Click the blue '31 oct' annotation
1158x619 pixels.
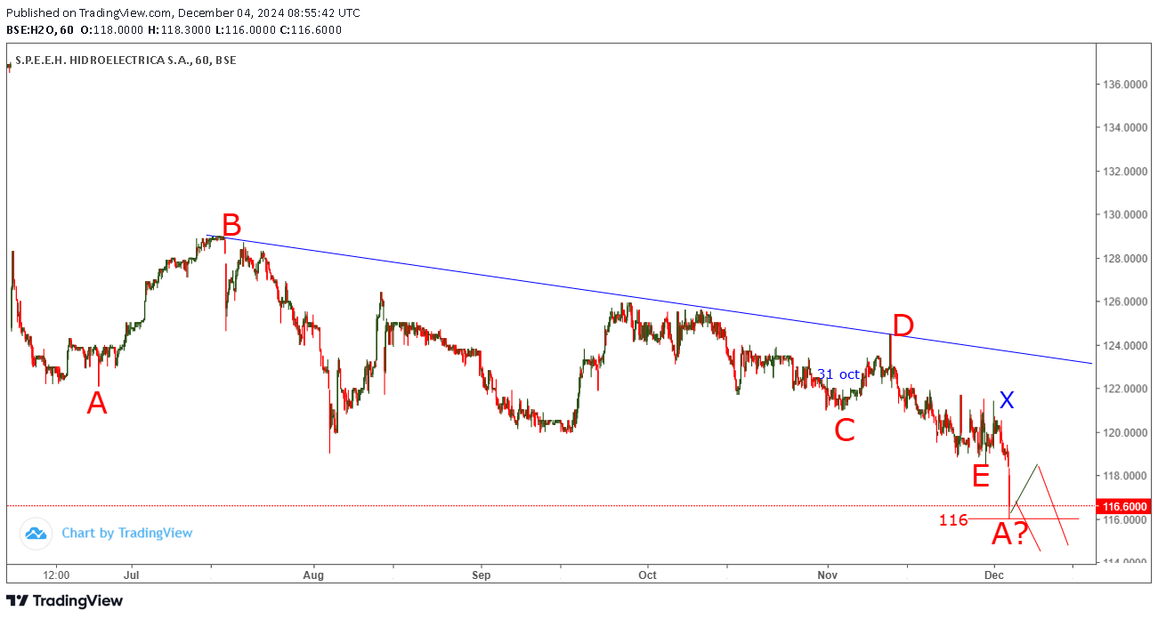[838, 374]
